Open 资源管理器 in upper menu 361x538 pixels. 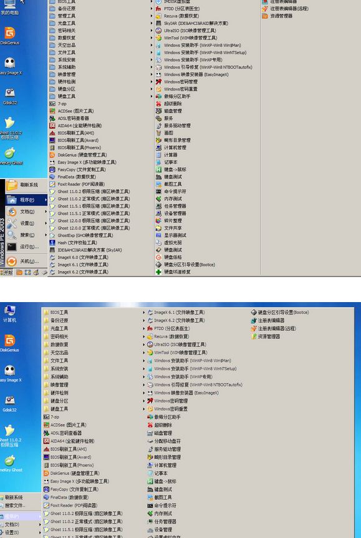coord(277,16)
